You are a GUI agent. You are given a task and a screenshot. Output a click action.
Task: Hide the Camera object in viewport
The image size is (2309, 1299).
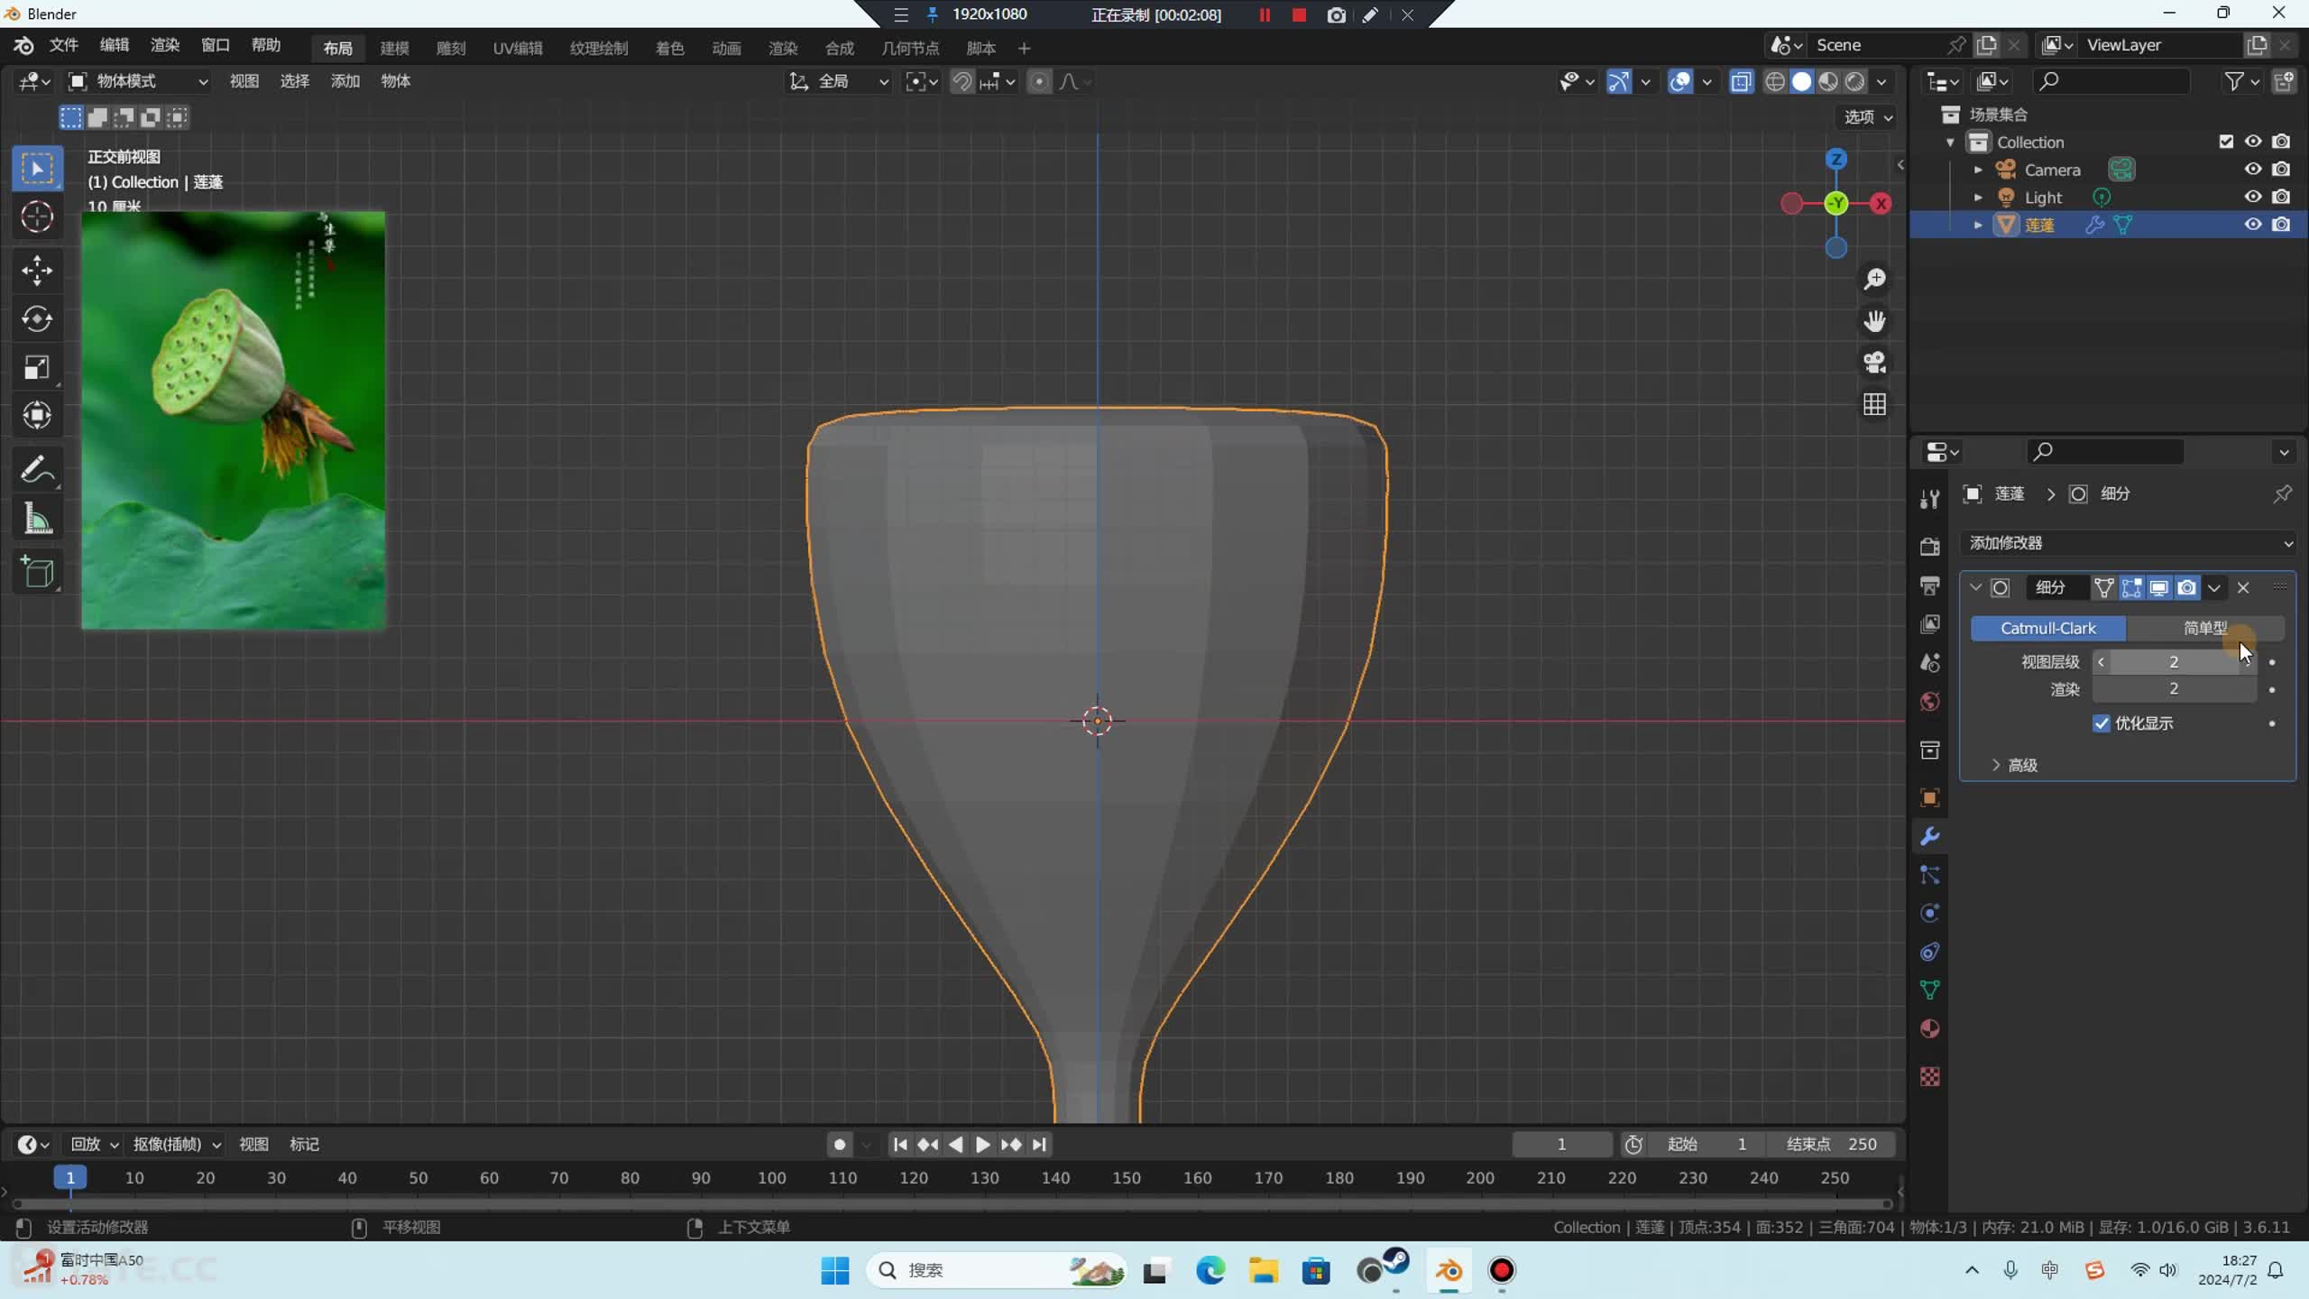click(x=2253, y=170)
